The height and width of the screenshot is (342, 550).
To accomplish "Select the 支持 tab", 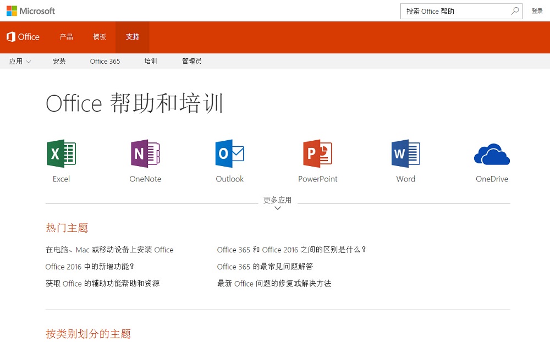I will tap(133, 37).
